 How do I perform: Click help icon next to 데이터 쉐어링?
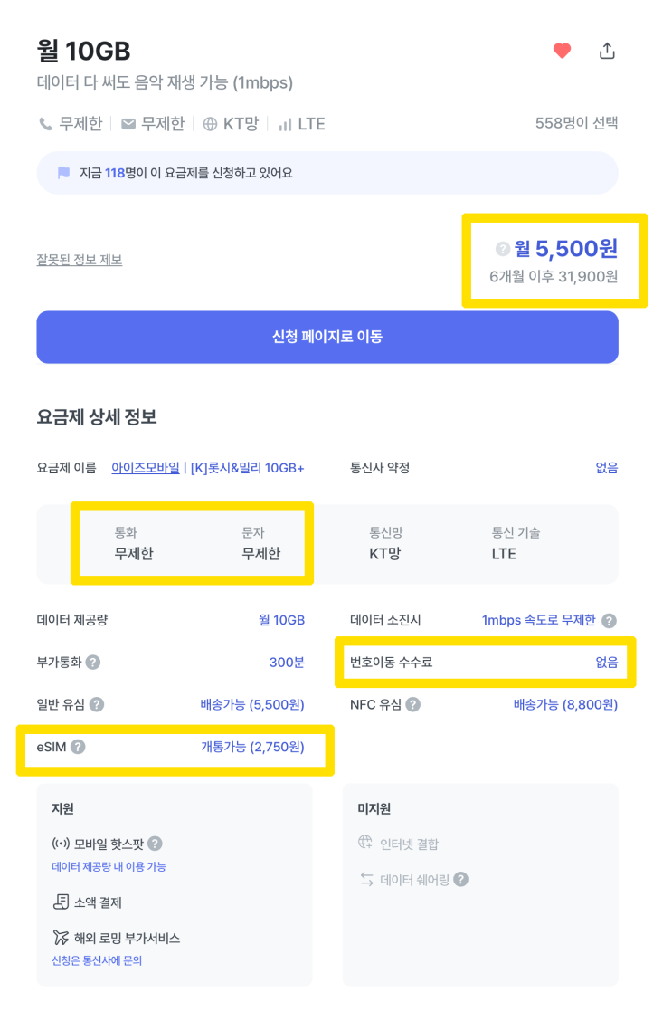coord(461,879)
